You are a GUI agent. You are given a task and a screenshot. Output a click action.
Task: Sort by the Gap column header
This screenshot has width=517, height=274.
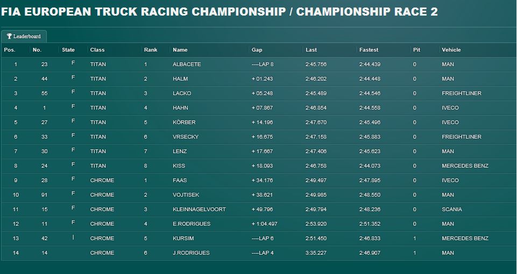coord(257,50)
